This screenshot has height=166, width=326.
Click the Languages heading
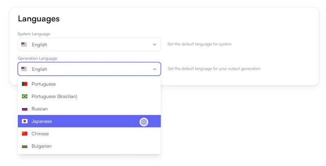[x=39, y=19]
